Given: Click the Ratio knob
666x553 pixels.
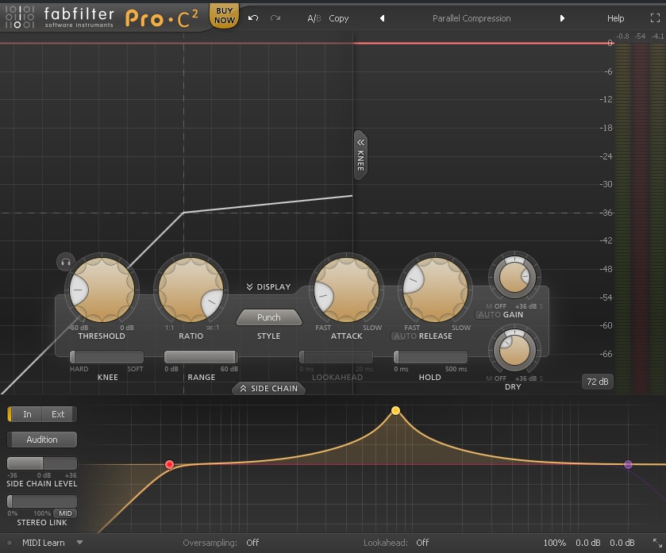Looking at the screenshot, I should (x=191, y=290).
